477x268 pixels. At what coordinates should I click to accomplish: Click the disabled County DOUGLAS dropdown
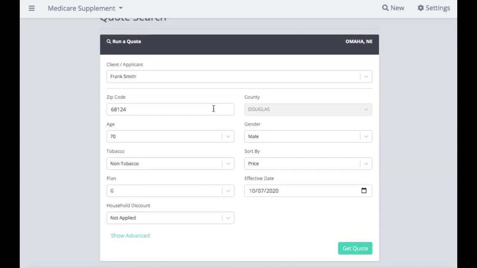[308, 109]
